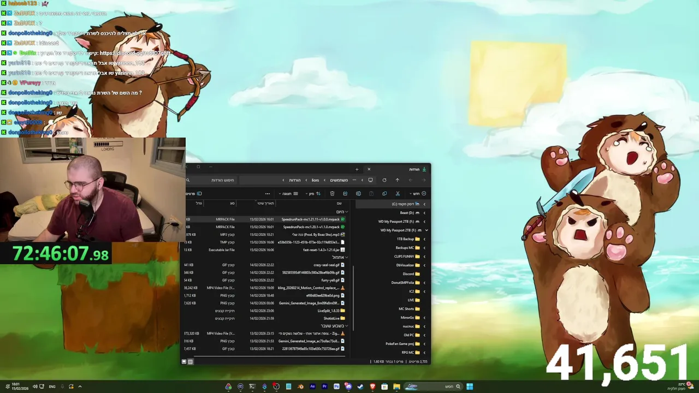Collapse the expanded WD My Passport 2TB (F:) node
Viewport: 699px width, 393px height.
426,230
